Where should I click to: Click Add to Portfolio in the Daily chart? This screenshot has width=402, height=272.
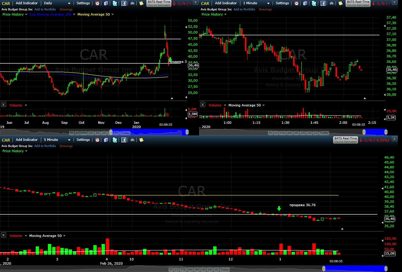click(x=45, y=9)
